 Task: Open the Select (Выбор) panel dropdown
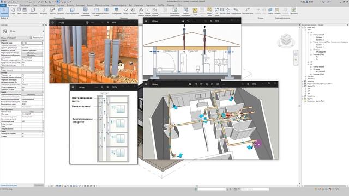(x=4, y=18)
